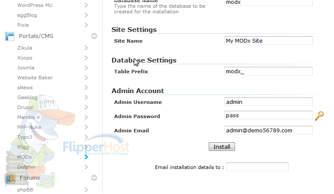Image resolution: width=334 pixels, height=194 pixels.
Task: Click the Table Prefix input box
Action: click(x=269, y=71)
